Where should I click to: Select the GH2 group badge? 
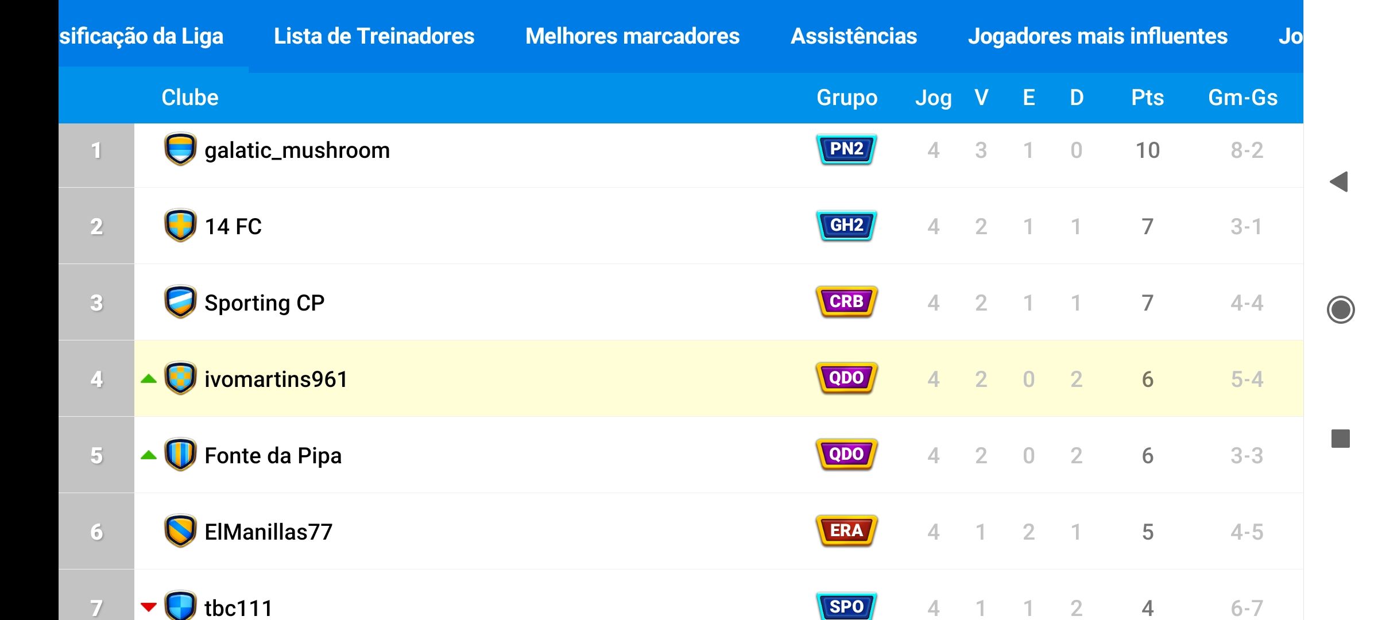click(x=846, y=226)
